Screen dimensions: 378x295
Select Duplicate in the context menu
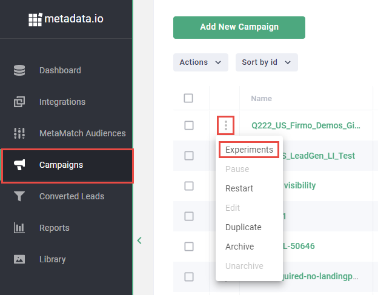(x=243, y=227)
